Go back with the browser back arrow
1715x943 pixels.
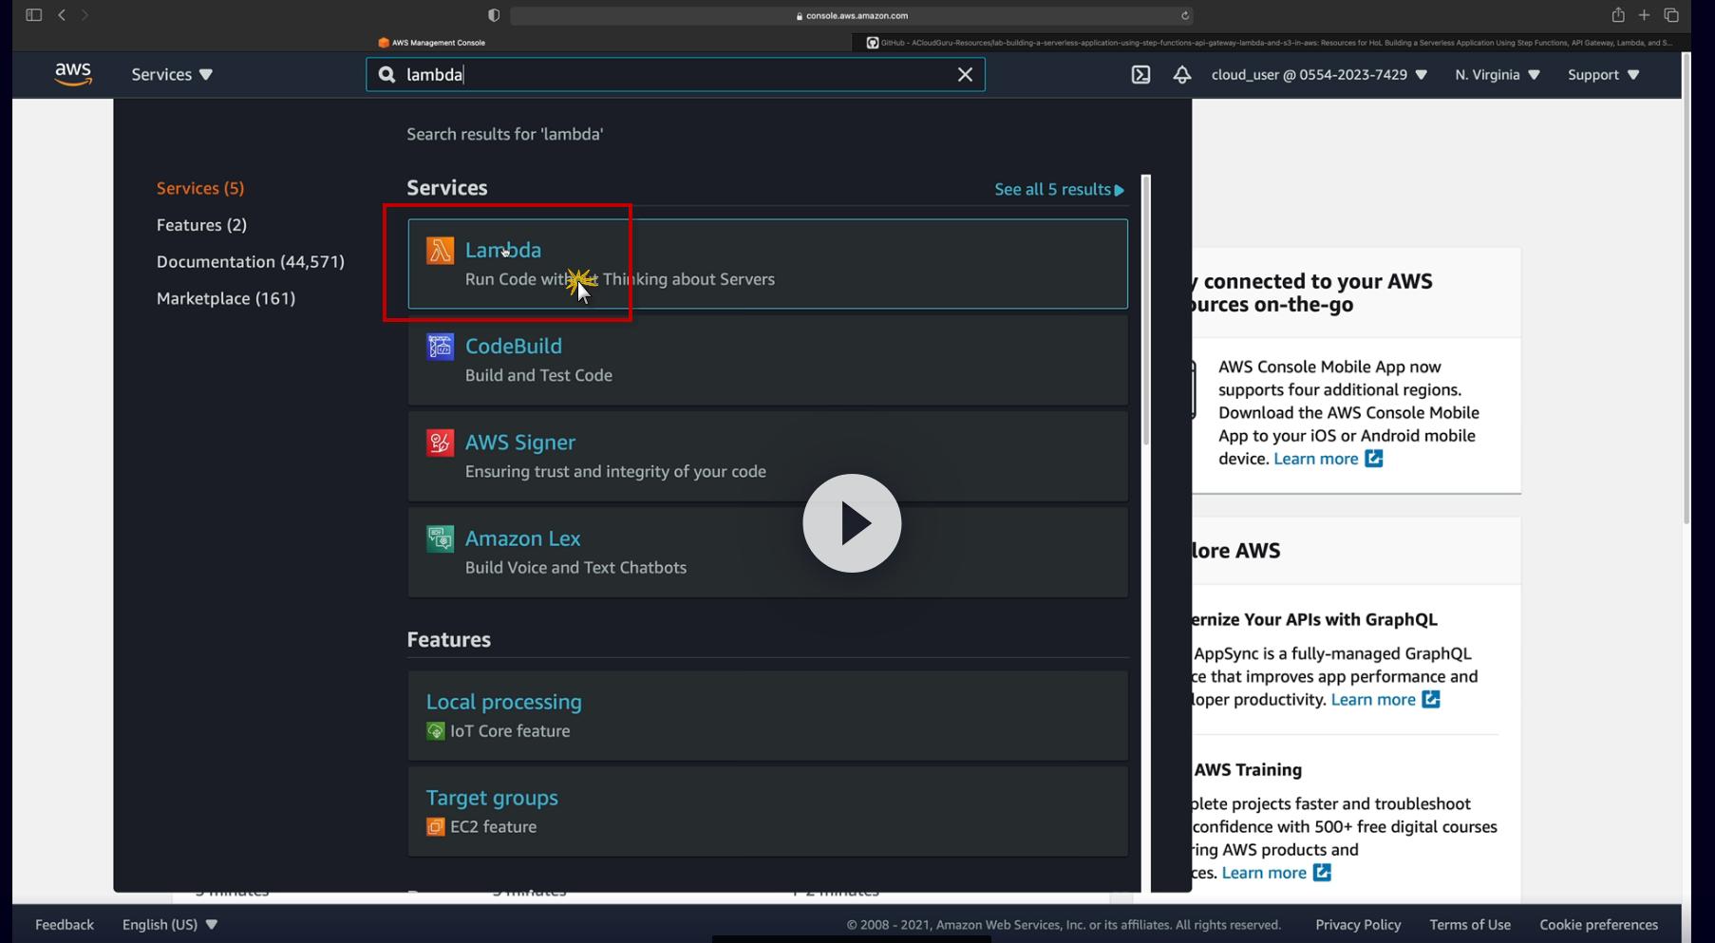pos(62,15)
